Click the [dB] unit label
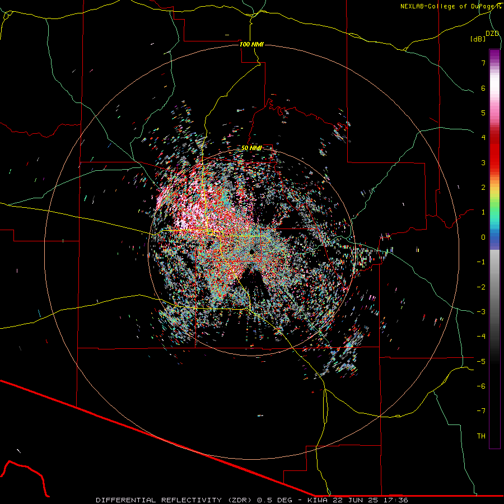 (x=478, y=39)
